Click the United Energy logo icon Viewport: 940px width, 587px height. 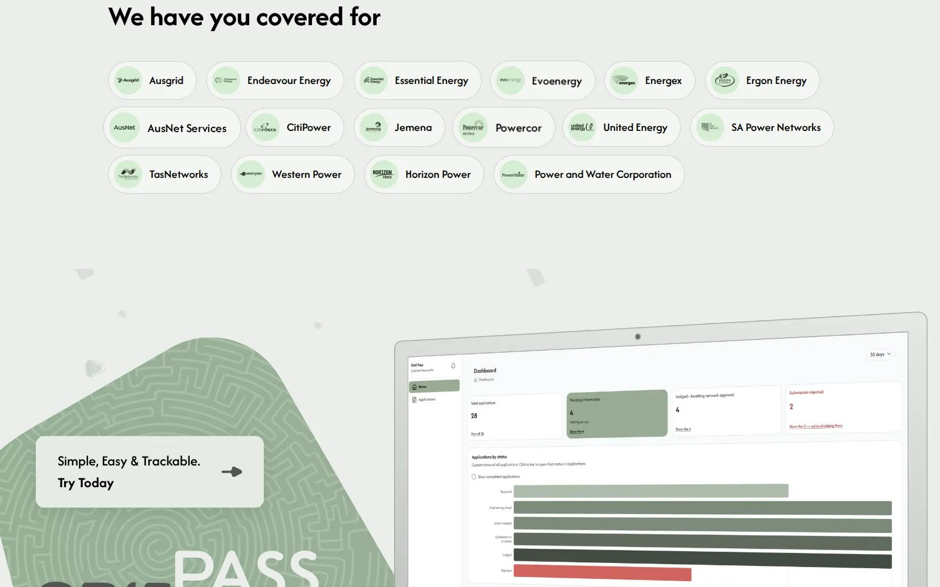click(582, 127)
